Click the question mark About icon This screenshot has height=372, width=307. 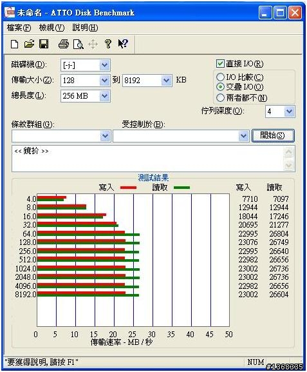point(108,44)
